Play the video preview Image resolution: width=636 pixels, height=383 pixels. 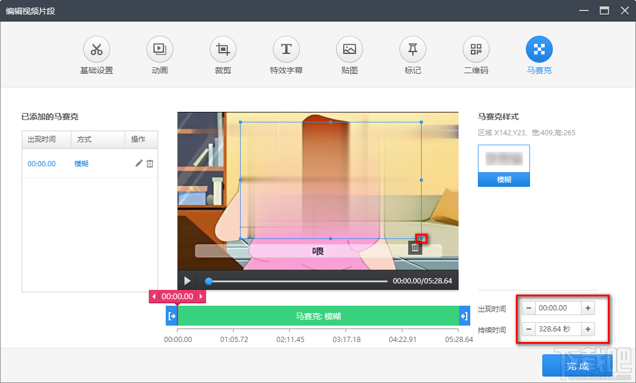(187, 281)
